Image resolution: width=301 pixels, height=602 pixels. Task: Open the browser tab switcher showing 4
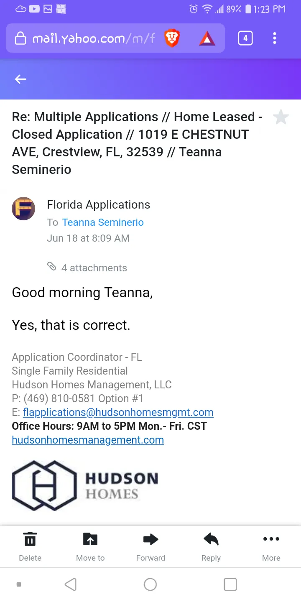245,38
